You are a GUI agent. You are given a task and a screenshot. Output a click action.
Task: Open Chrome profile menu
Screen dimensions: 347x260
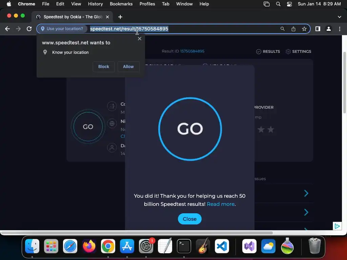(x=329, y=29)
